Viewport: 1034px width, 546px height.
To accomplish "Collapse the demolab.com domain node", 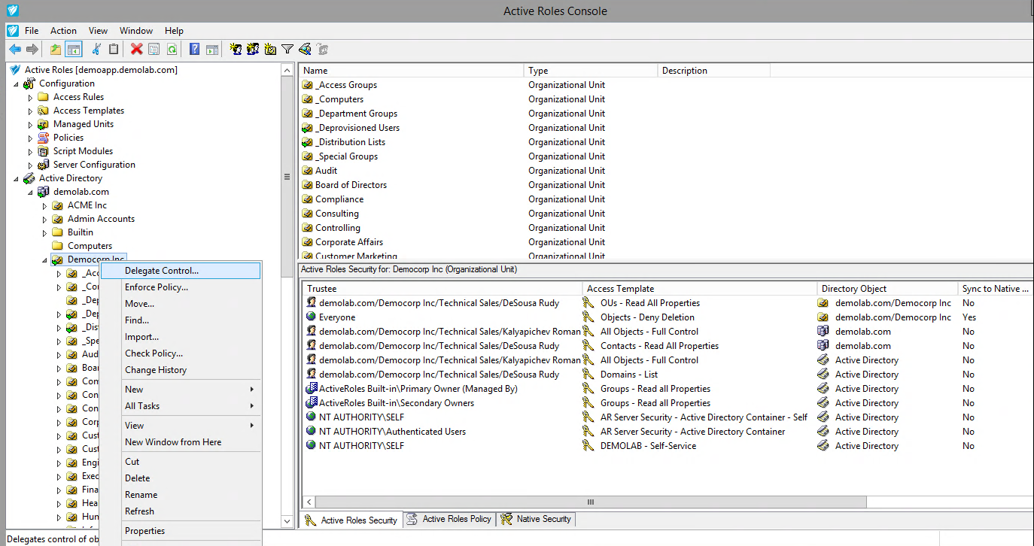I will click(30, 192).
